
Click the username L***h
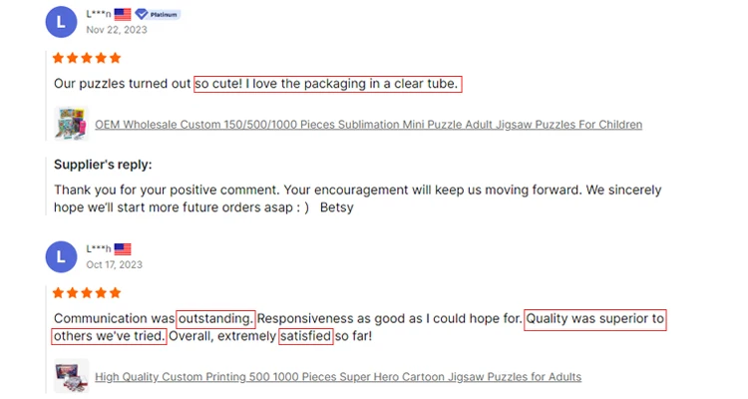[x=98, y=249]
